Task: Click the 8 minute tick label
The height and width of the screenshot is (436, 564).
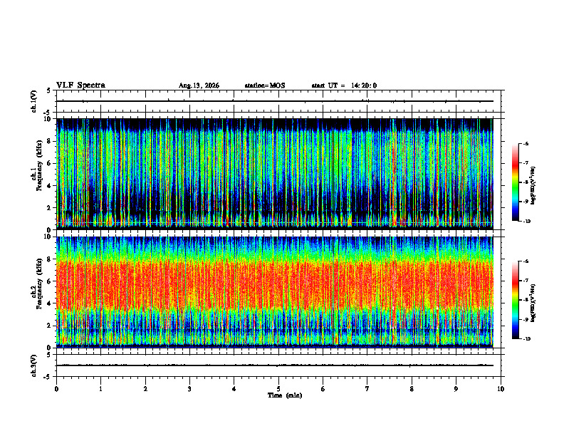Action: [x=412, y=389]
